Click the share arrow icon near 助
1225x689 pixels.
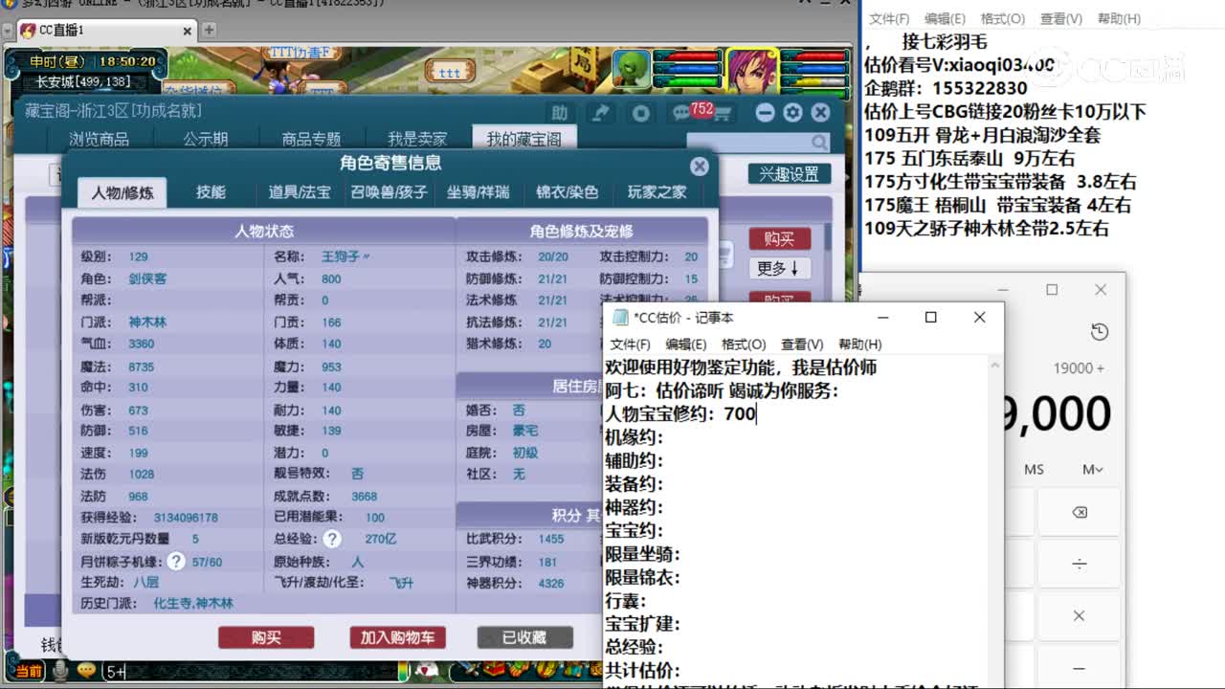600,112
